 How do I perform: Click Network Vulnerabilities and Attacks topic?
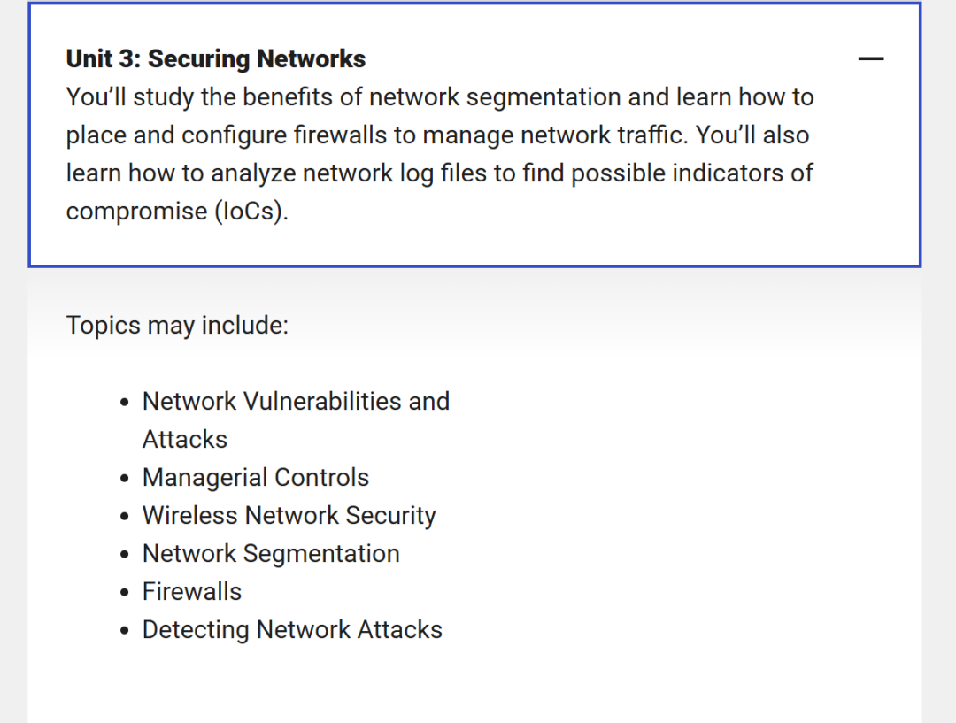296,420
